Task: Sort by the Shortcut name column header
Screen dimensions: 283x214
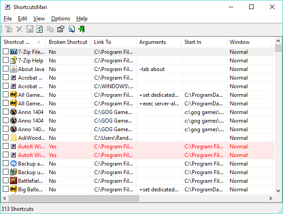Action: point(24,42)
